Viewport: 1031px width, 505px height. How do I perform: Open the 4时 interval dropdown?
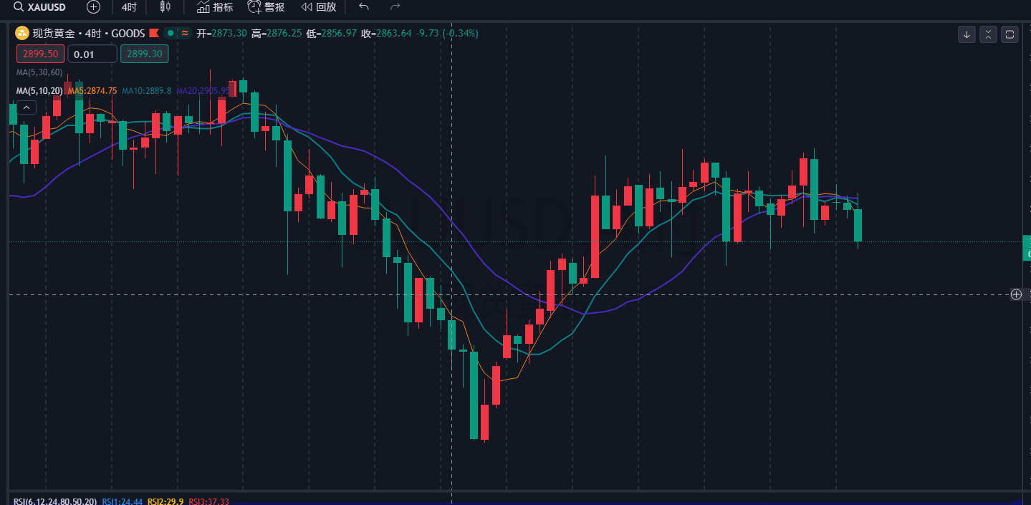(x=129, y=7)
